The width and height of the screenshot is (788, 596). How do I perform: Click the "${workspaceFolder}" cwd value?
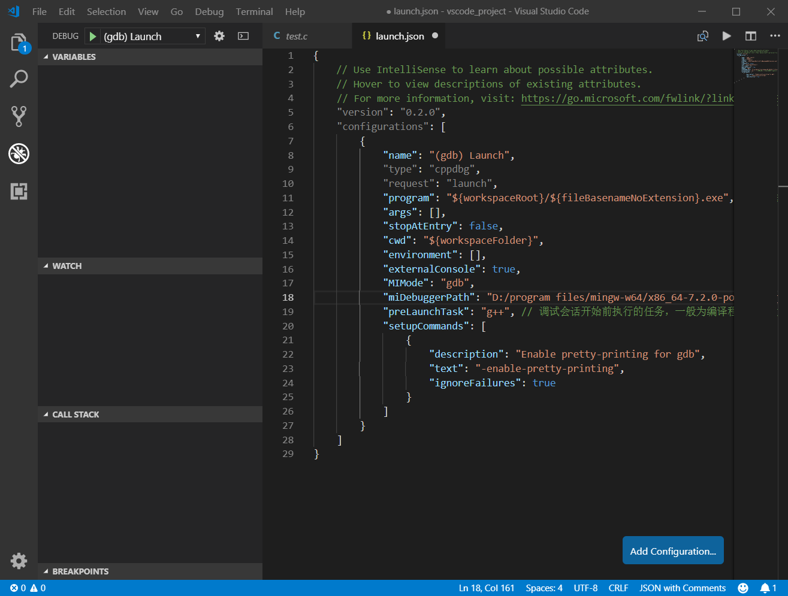tap(481, 240)
